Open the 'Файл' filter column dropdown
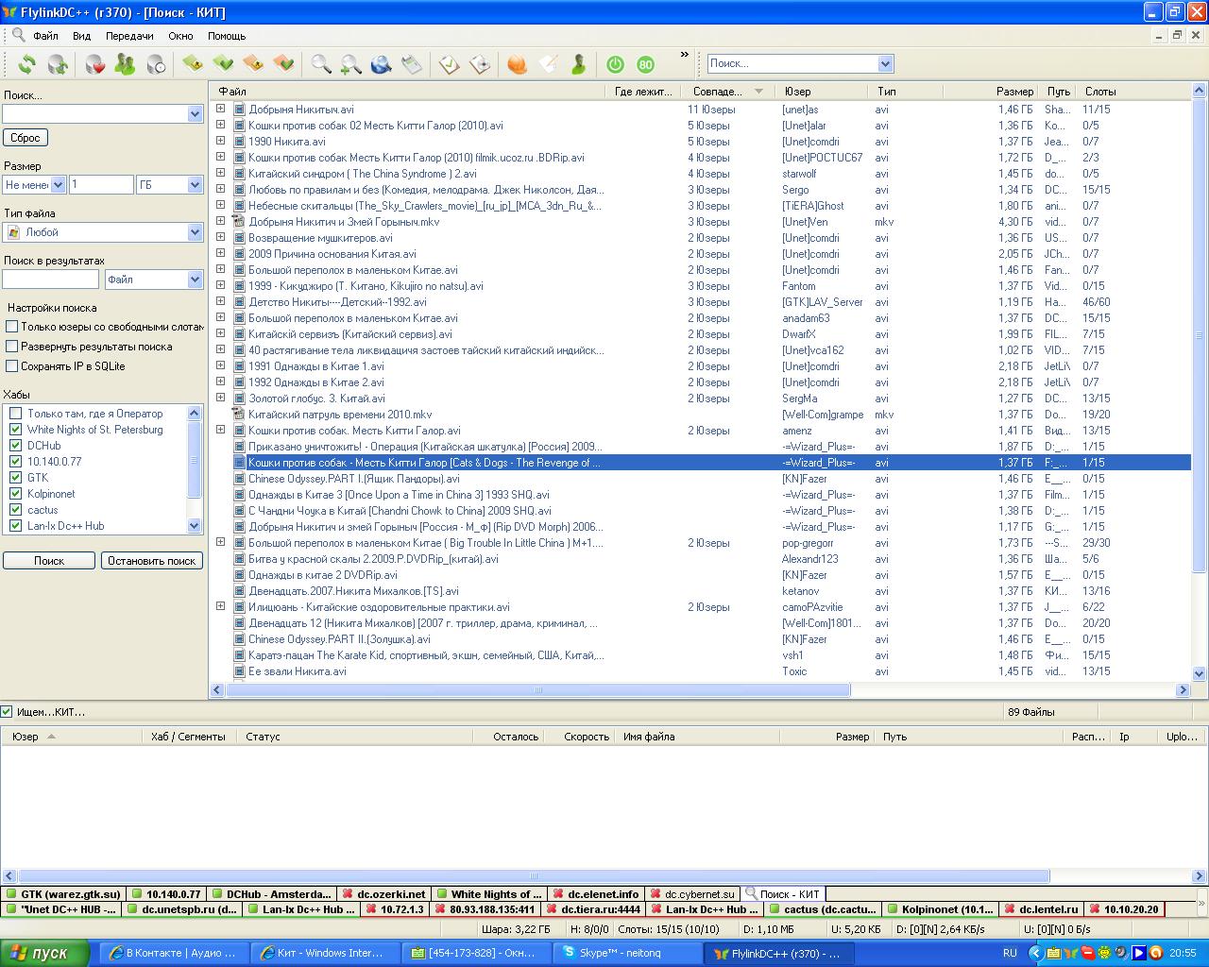 pyautogui.click(x=195, y=280)
